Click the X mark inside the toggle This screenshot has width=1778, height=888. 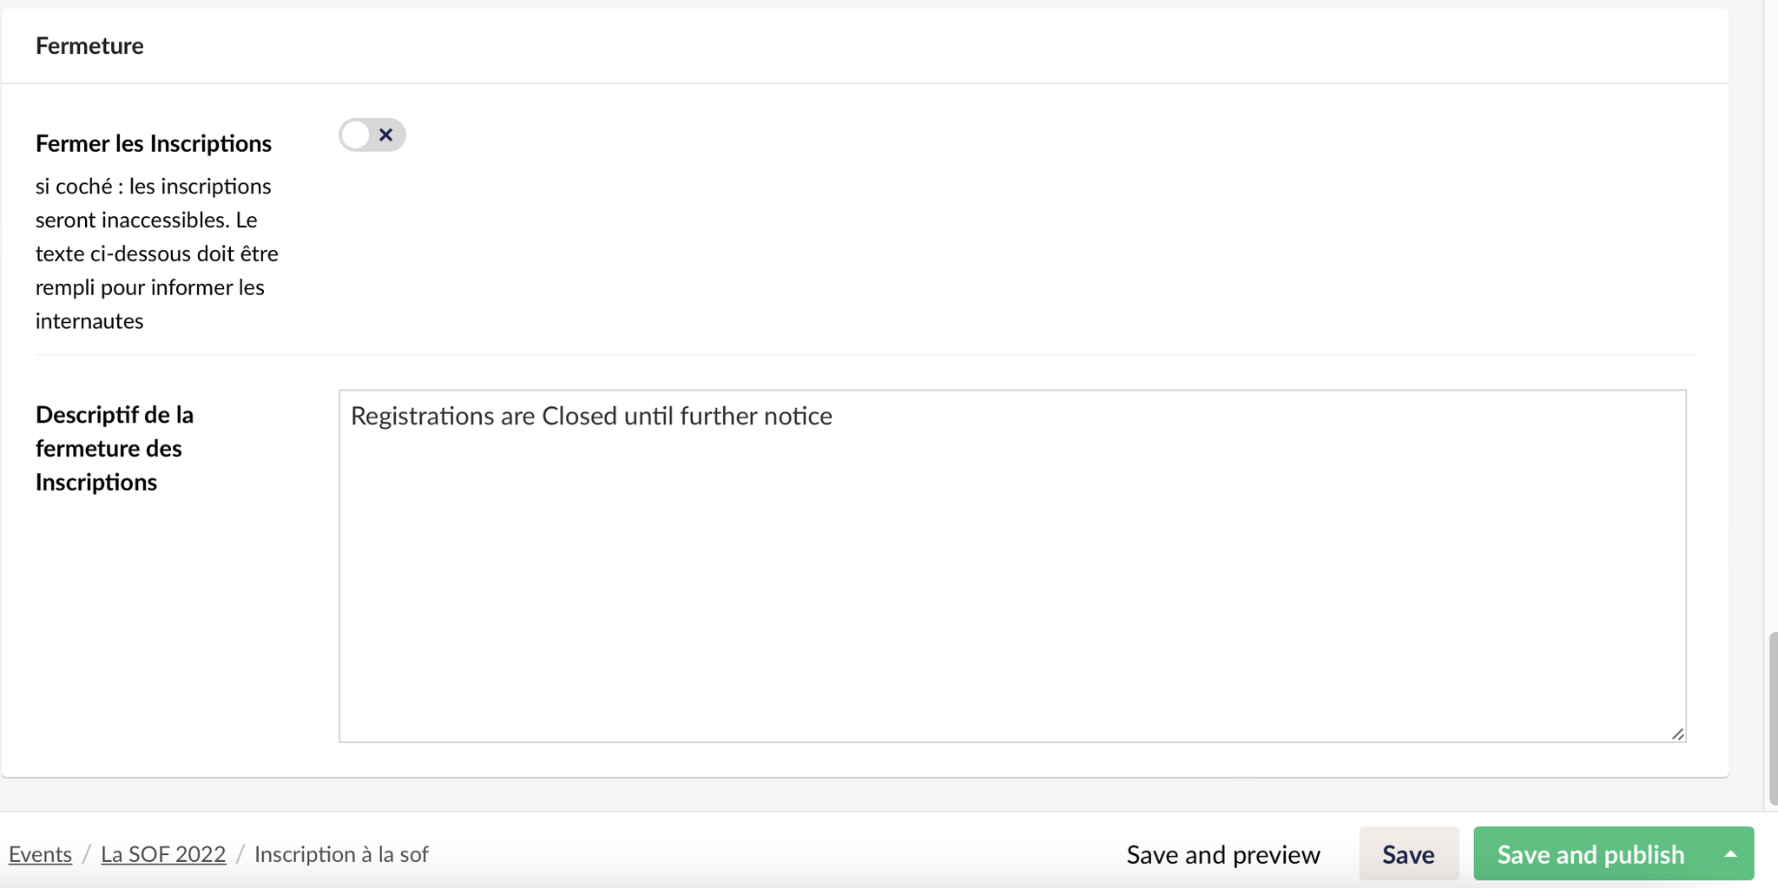pos(386,135)
